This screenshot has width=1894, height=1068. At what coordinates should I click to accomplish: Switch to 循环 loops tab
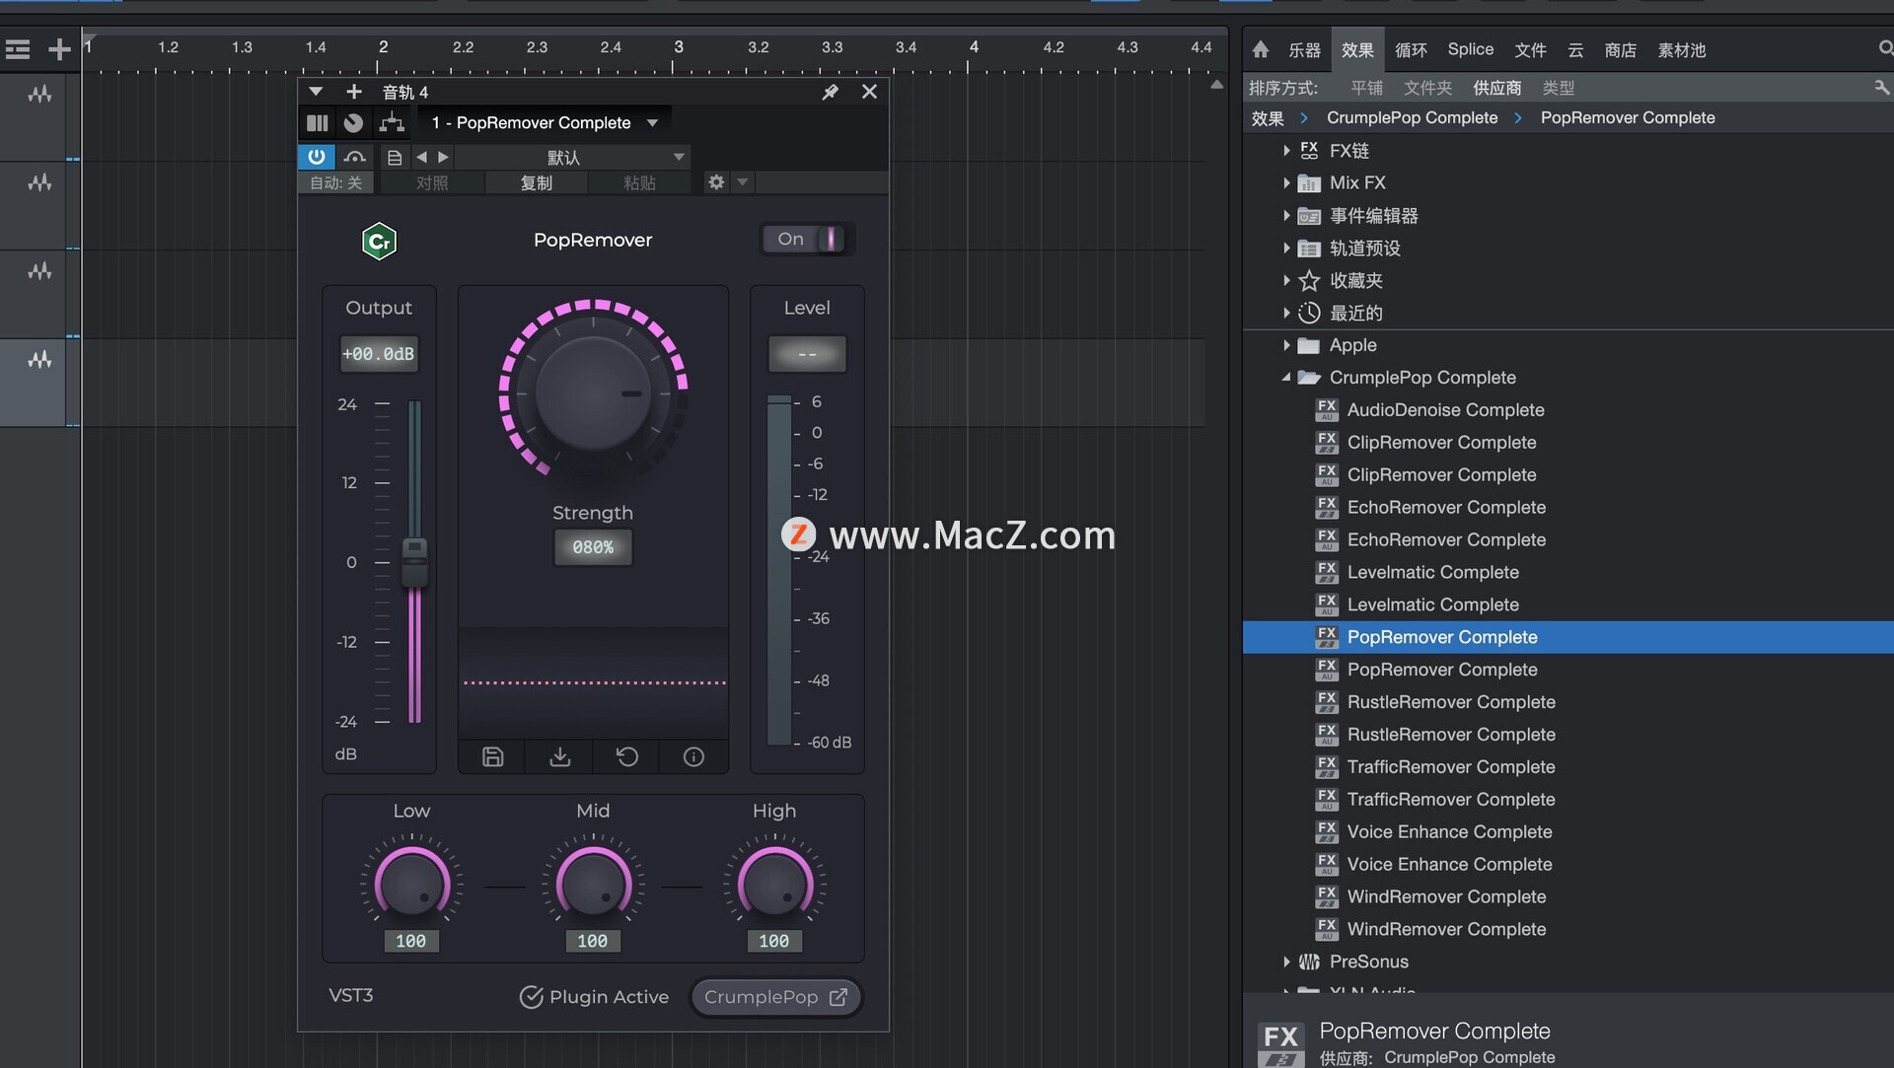(x=1411, y=49)
